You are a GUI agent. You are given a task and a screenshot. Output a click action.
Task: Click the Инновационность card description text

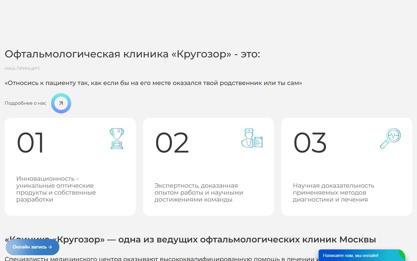click(56, 189)
